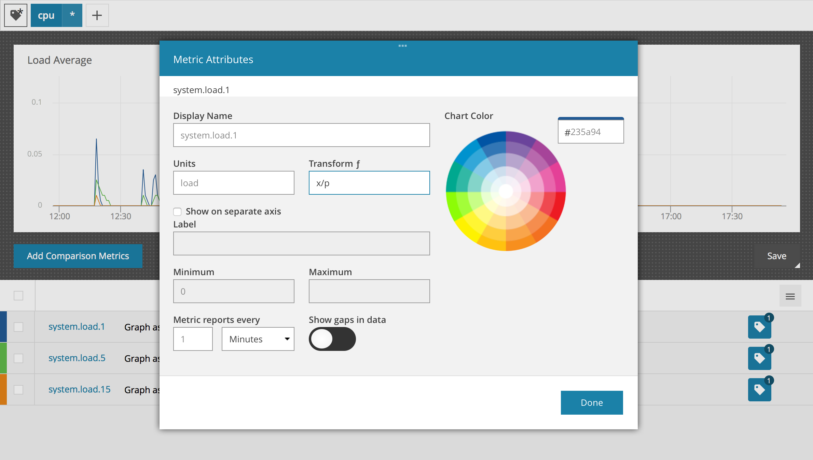Image resolution: width=813 pixels, height=460 pixels.
Task: Check the system.load.5 row checkbox
Action: point(18,358)
